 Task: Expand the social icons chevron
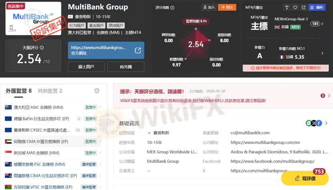click(326, 123)
